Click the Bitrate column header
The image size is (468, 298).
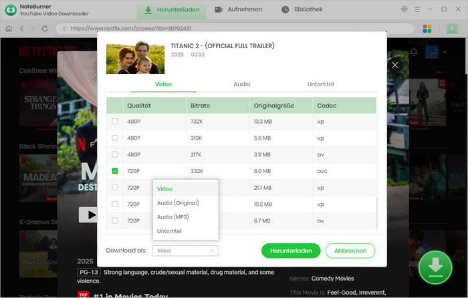218,106
